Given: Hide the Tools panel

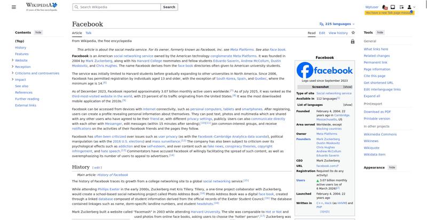Looking at the screenshot, I should click(380, 32).
